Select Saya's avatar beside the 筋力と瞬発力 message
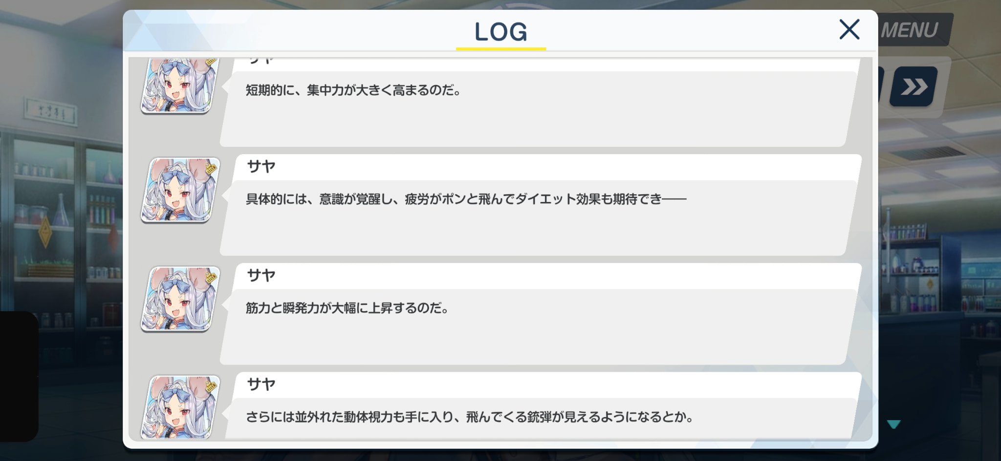The height and width of the screenshot is (461, 1001). point(180,299)
